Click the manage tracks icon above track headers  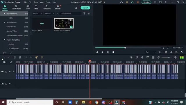click(x=4, y=62)
